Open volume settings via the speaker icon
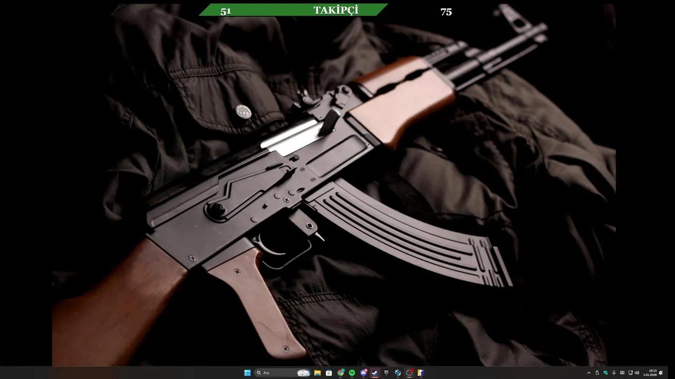 [637, 373]
